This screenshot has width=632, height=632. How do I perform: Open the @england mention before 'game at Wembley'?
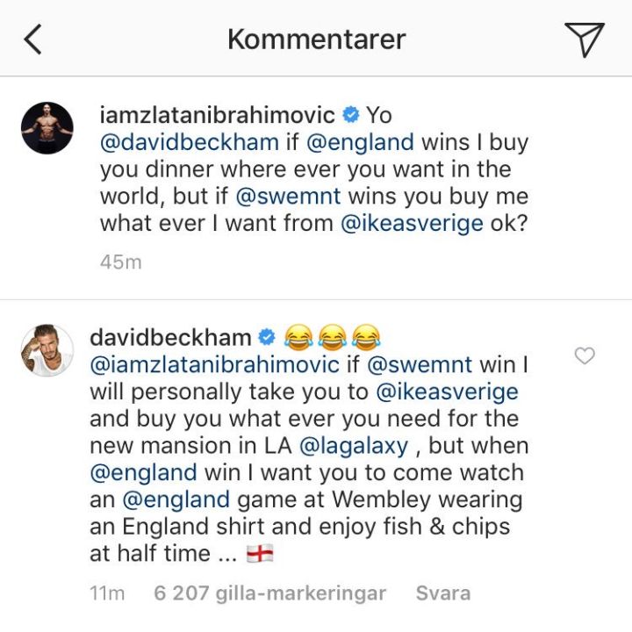176,500
